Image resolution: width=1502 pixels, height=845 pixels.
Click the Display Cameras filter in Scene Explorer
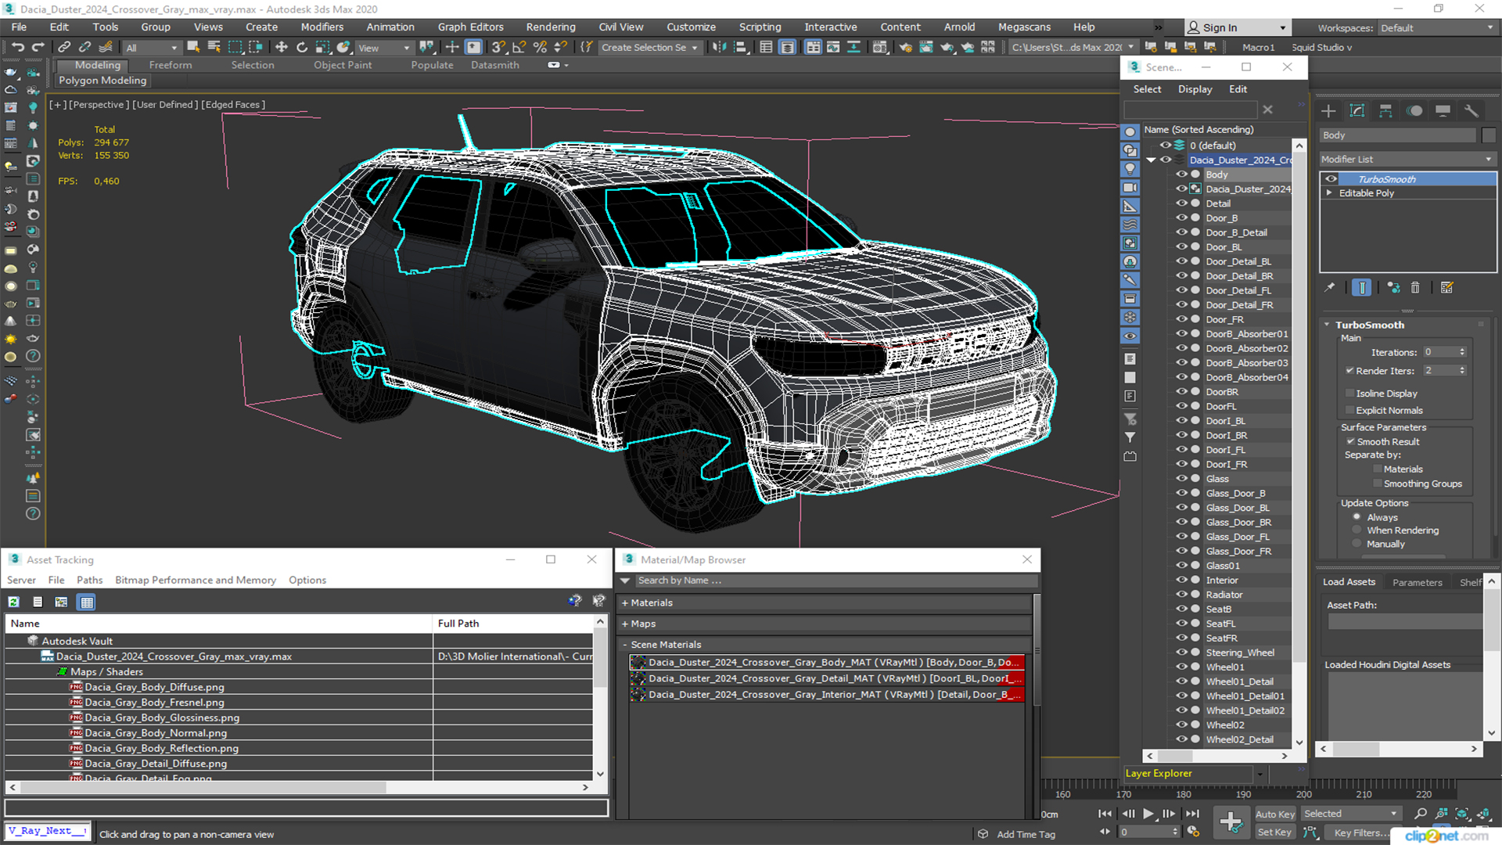pos(1130,188)
